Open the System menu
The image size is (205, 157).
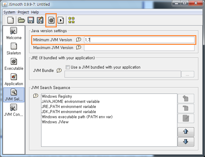point(9,12)
